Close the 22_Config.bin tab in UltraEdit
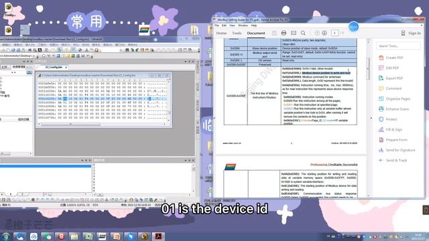The width and height of the screenshot is (429, 241). pyautogui.click(x=66, y=67)
